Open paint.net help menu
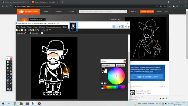Screen dimensions: 188x106 click(x=129, y=27)
